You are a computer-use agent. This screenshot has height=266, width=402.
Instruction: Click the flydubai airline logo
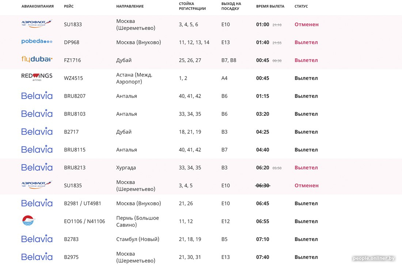37,59
